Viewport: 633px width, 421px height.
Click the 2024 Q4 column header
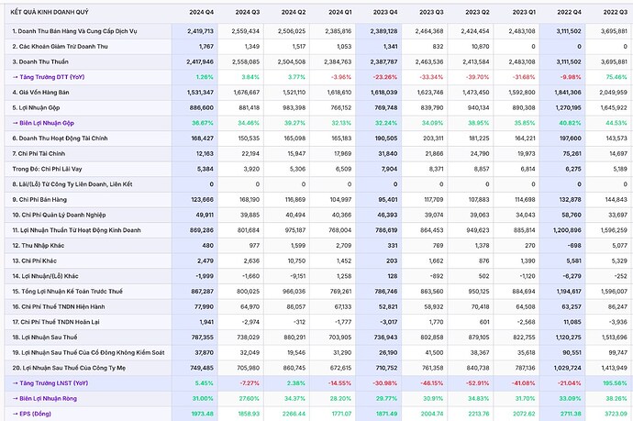[201, 13]
